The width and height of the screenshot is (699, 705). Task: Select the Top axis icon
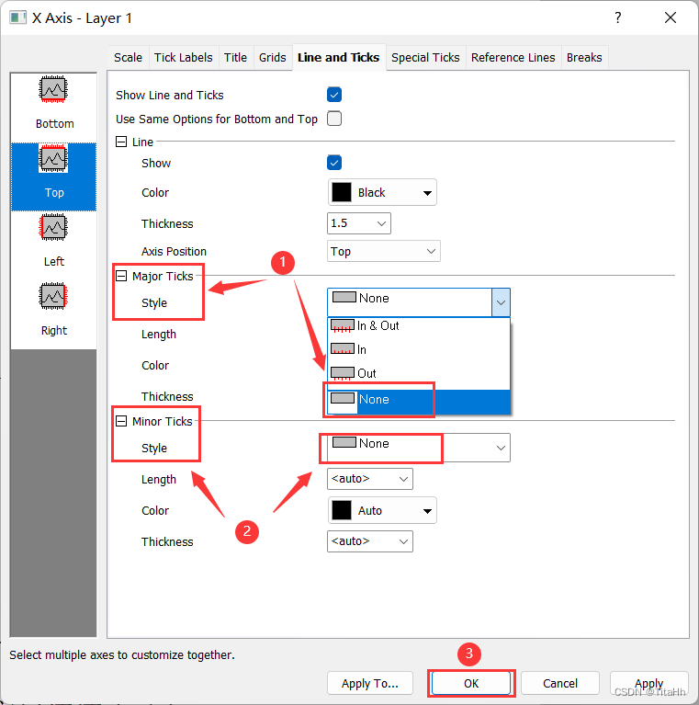[53, 159]
